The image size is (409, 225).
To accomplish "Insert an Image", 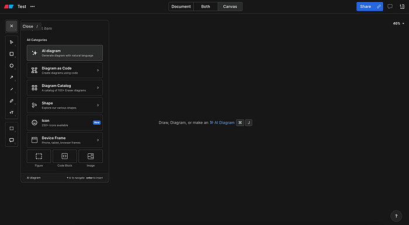I will point(91,156).
